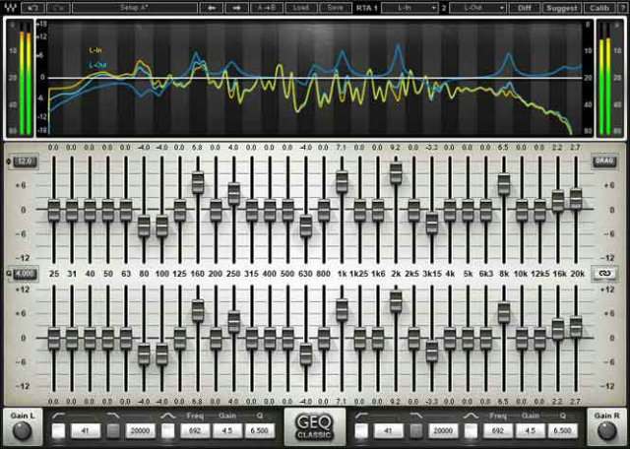Click the right low-pass frequency field 20000
This screenshot has width=630, height=449.
click(443, 431)
